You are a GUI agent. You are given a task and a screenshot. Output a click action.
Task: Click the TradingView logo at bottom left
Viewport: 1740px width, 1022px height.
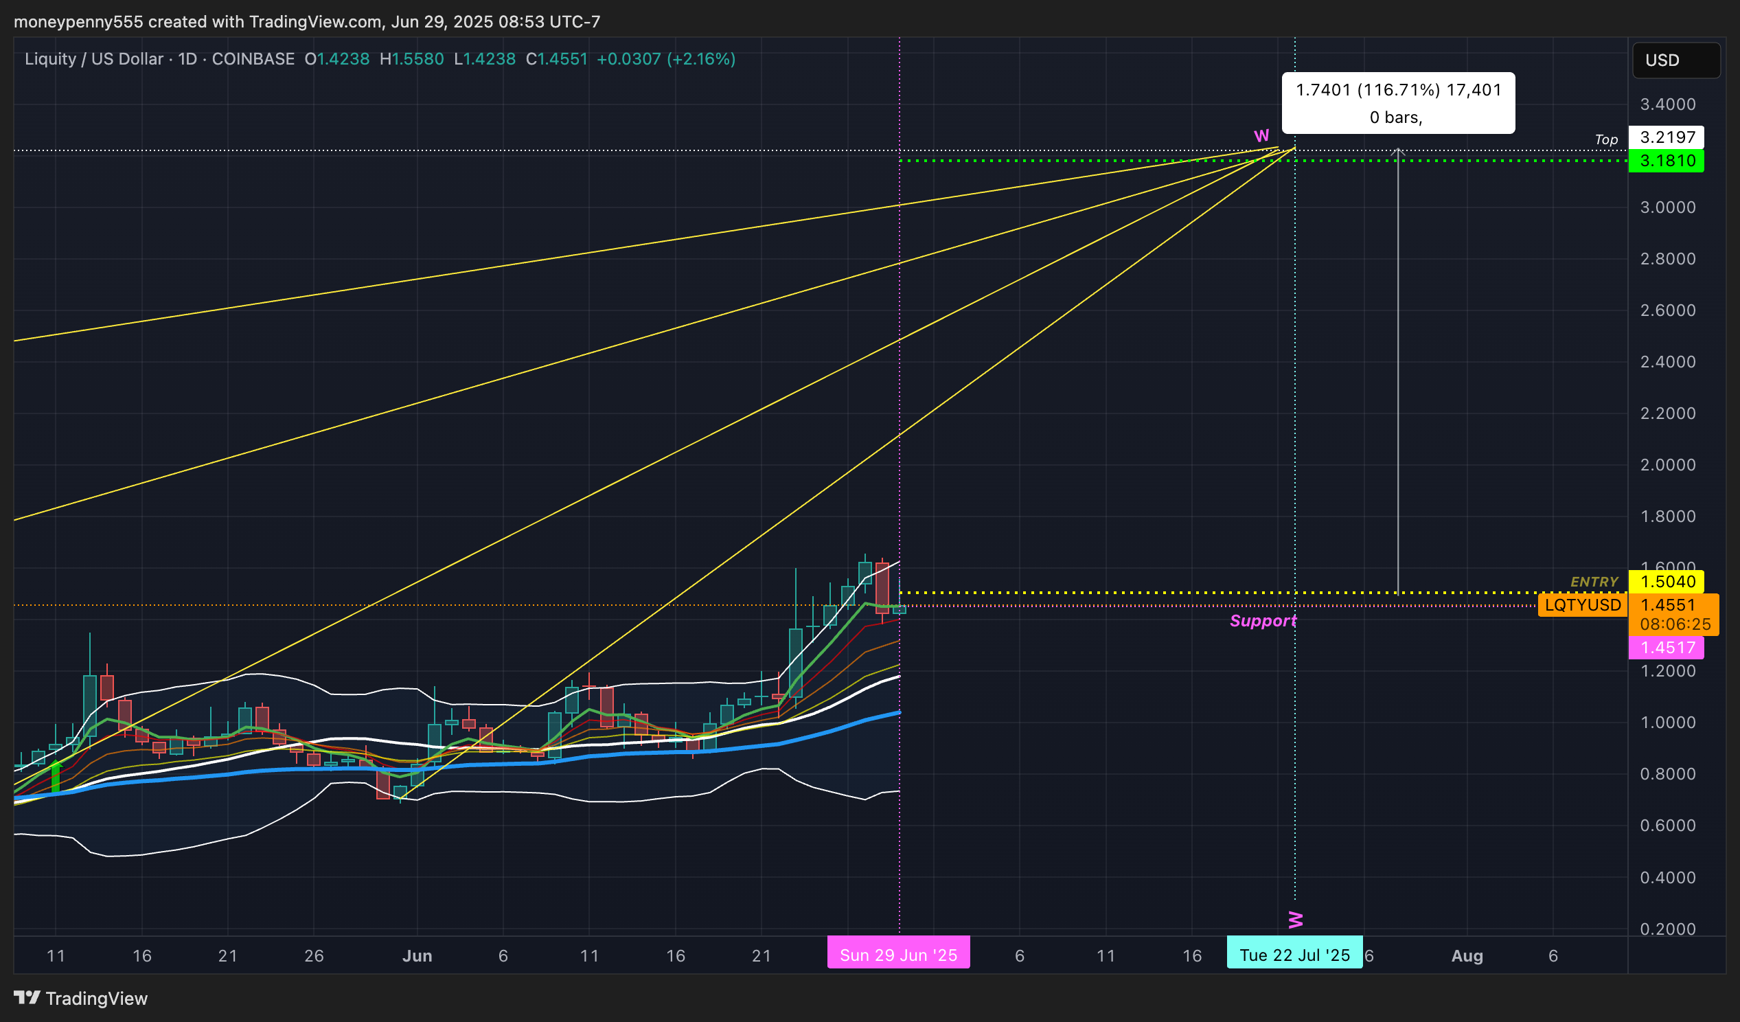point(81,998)
